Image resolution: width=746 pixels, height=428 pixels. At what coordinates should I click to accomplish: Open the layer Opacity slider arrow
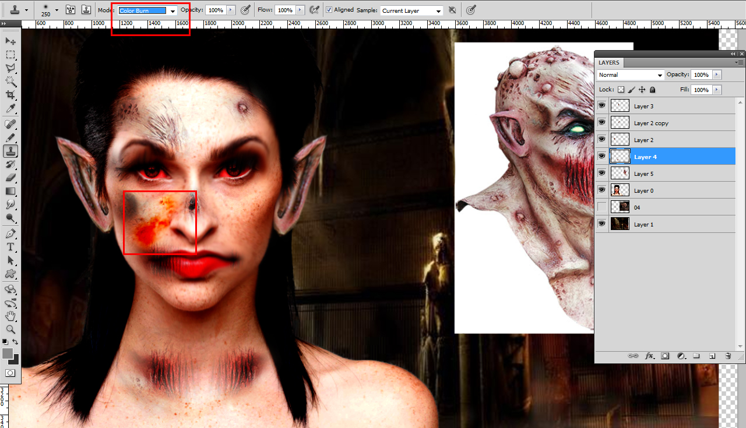click(x=717, y=75)
